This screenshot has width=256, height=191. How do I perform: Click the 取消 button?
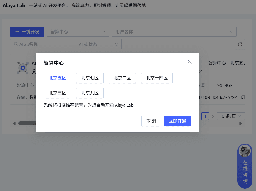click(151, 121)
